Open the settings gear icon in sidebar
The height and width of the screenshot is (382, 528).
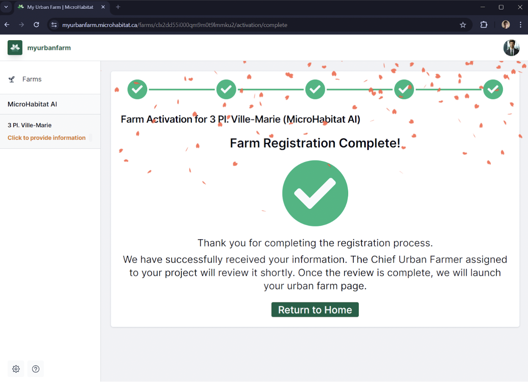[x=16, y=369]
